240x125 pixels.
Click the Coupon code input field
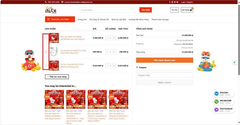coord(164,75)
